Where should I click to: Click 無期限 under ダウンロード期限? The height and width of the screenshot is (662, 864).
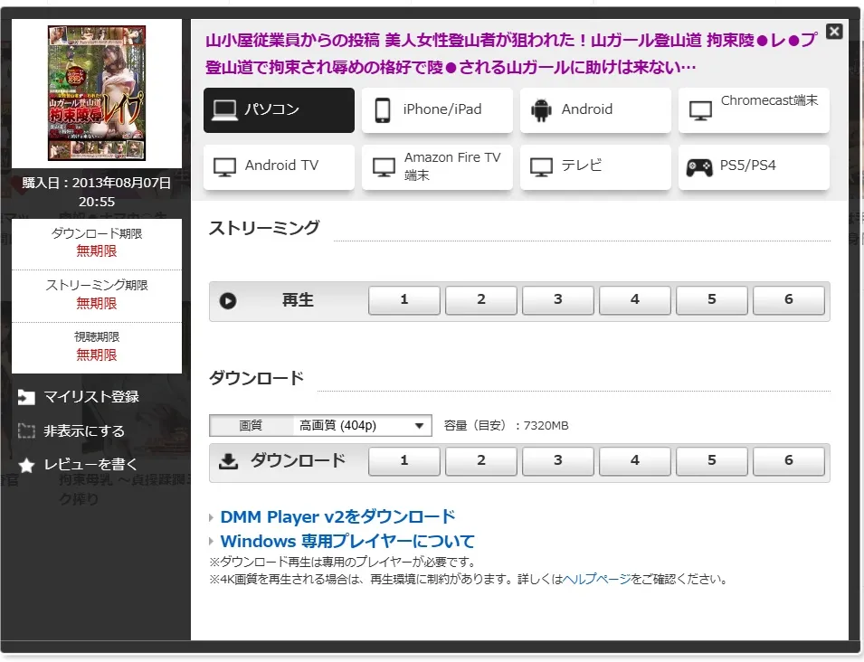97,251
